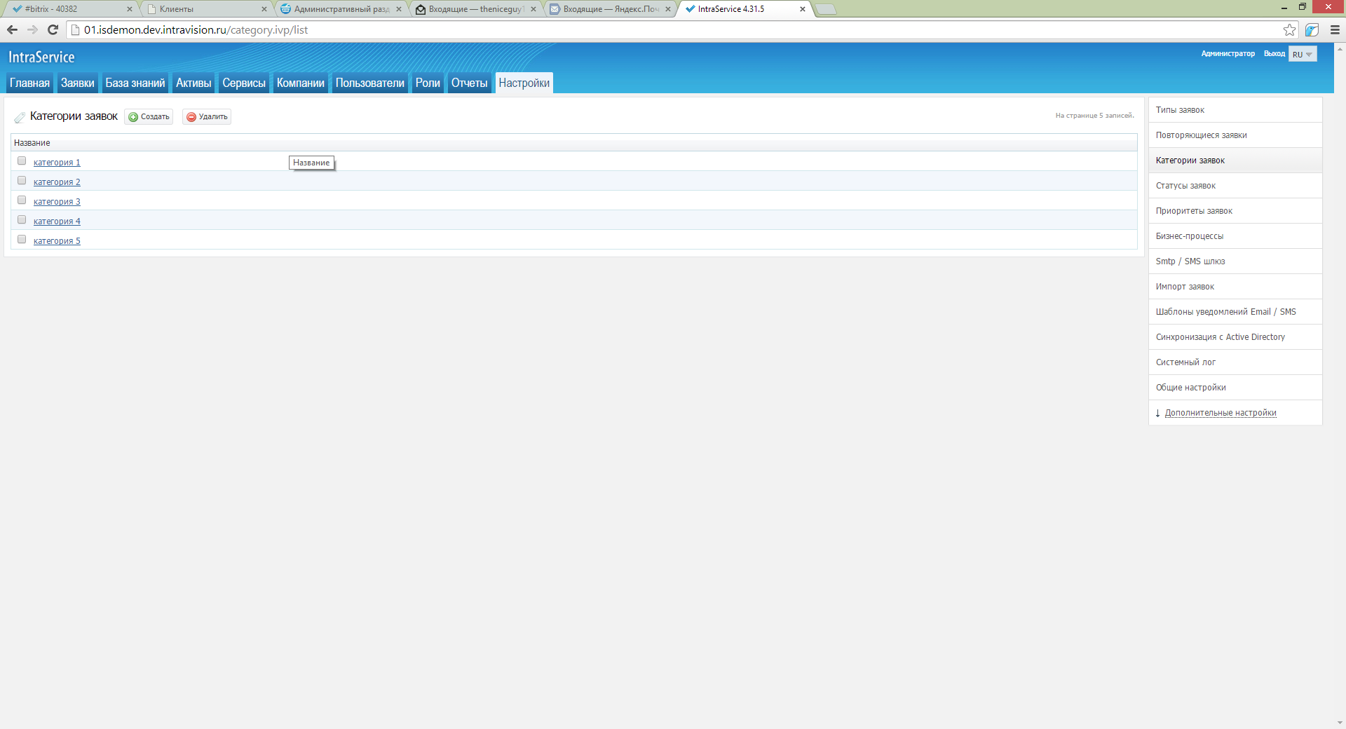Close the IntraService 4.31.5 tab

coord(803,9)
